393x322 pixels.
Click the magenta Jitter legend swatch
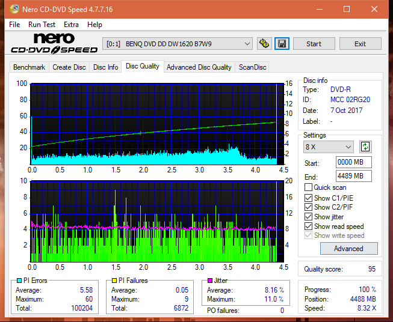click(x=210, y=281)
